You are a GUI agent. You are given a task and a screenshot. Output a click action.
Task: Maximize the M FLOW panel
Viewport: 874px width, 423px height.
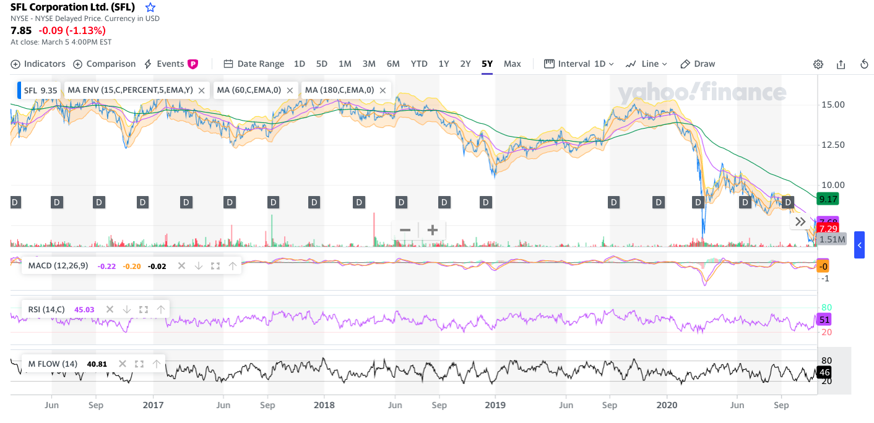pos(139,364)
